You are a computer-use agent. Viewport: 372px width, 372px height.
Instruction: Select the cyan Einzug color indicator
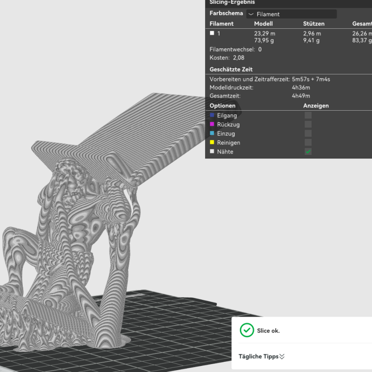tap(213, 133)
